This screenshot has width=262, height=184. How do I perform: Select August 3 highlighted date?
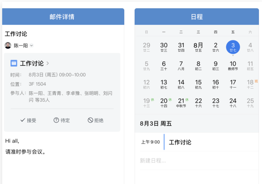tap(233, 47)
